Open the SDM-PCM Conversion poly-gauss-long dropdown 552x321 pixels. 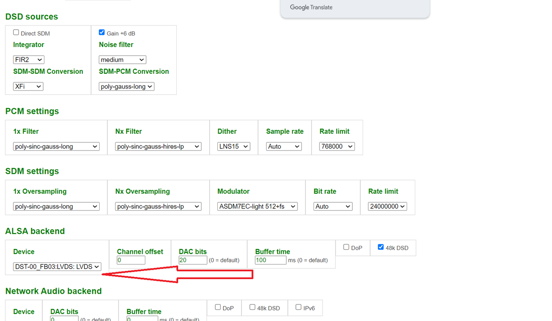click(126, 87)
